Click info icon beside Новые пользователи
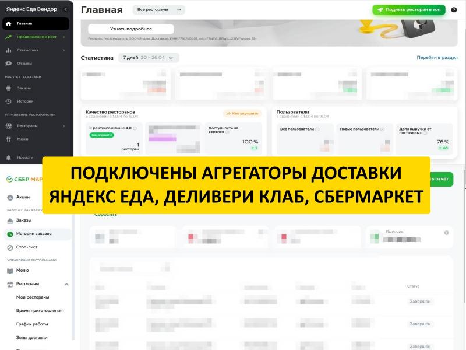Viewport: 466px width, 350px height. 383,129
